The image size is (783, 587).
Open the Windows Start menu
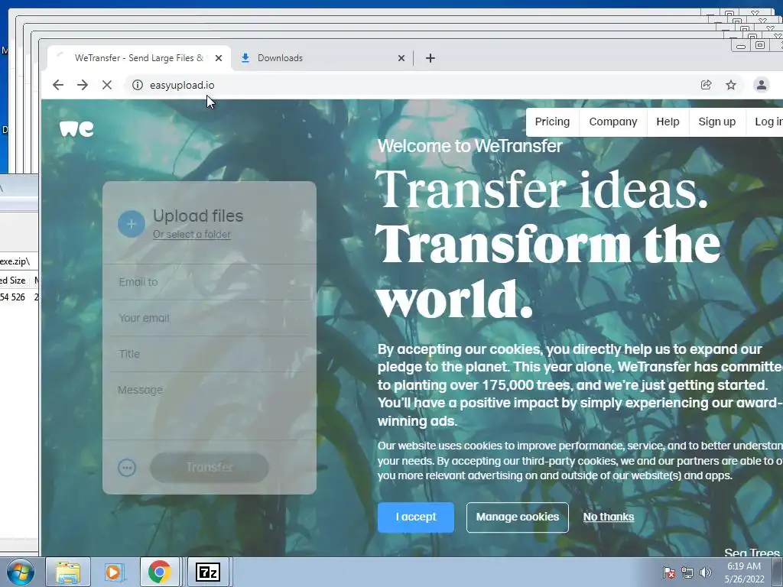click(20, 572)
